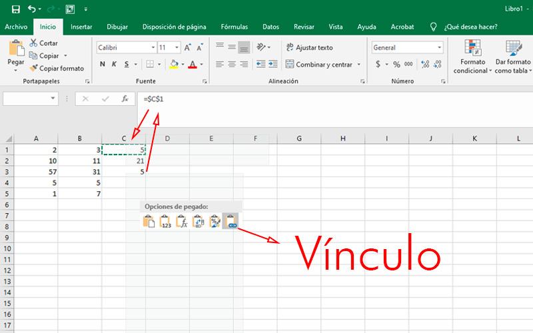Toggle underline S formatting

pyautogui.click(x=127, y=64)
